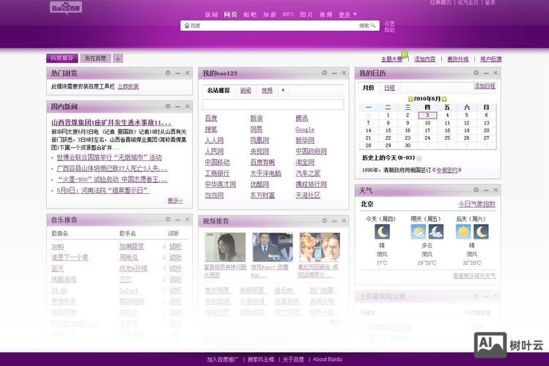The image size is (549, 366).
Task: Switch to the 新闻 search category
Action: point(211,15)
